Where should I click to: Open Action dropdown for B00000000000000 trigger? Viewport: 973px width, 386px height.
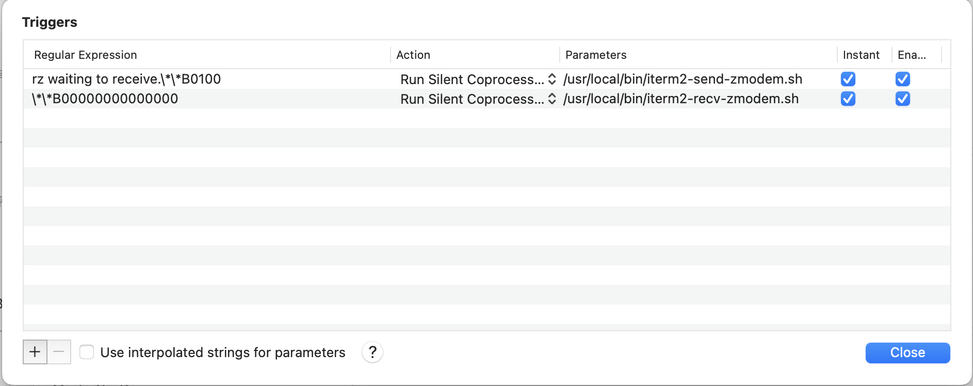[478, 99]
